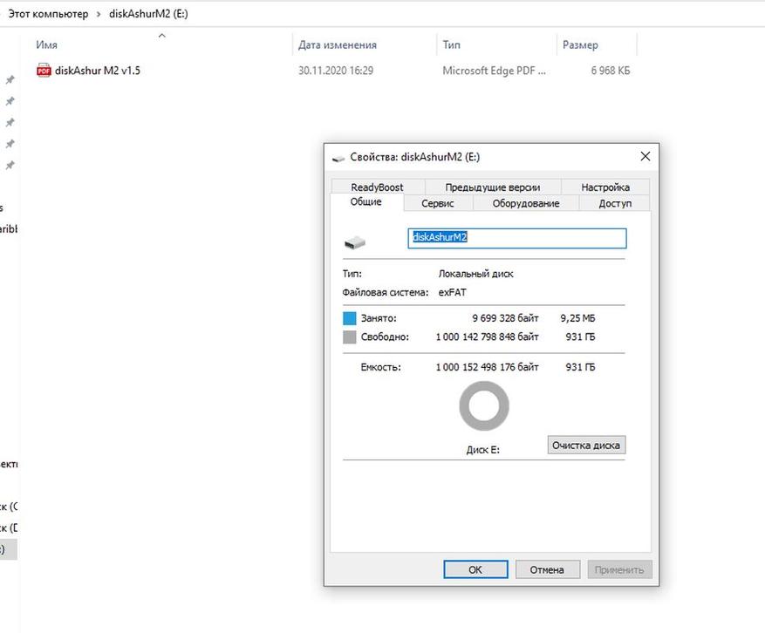Sort by the Тип column header
Image resolution: width=765 pixels, height=633 pixels.
point(451,44)
